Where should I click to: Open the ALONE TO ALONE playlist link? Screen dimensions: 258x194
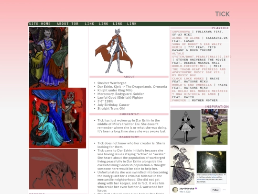tap(186, 38)
